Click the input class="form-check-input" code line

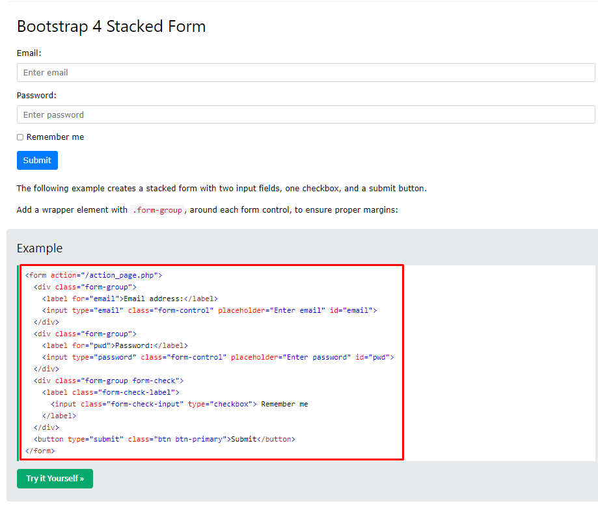click(x=179, y=404)
